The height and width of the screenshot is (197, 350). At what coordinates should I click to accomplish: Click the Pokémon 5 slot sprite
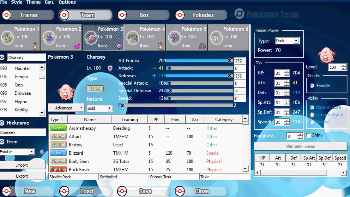[175, 38]
